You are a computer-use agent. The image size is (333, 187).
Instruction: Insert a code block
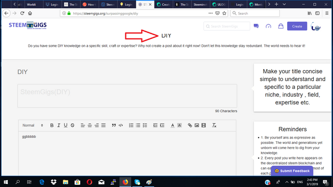(121, 125)
